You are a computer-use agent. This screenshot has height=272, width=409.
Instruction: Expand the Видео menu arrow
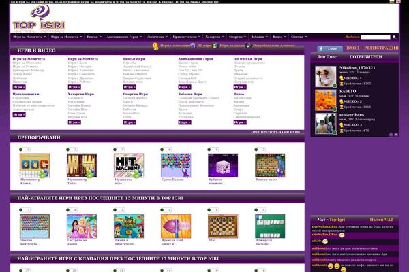tap(285, 37)
